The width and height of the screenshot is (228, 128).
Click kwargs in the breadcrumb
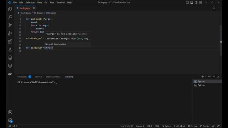[x=53, y=13]
